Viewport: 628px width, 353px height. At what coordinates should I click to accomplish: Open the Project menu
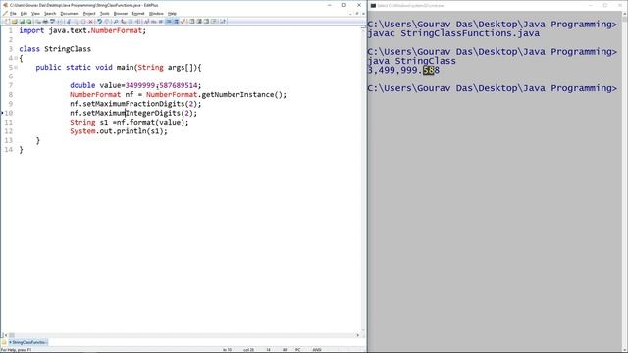[x=89, y=14]
